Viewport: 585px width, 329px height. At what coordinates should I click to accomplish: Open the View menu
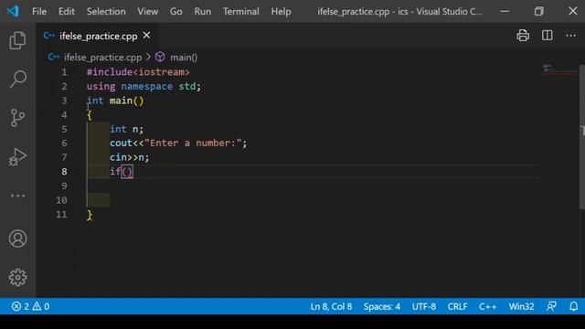click(x=148, y=12)
